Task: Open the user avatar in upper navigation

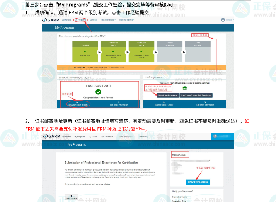Action: click(223, 20)
